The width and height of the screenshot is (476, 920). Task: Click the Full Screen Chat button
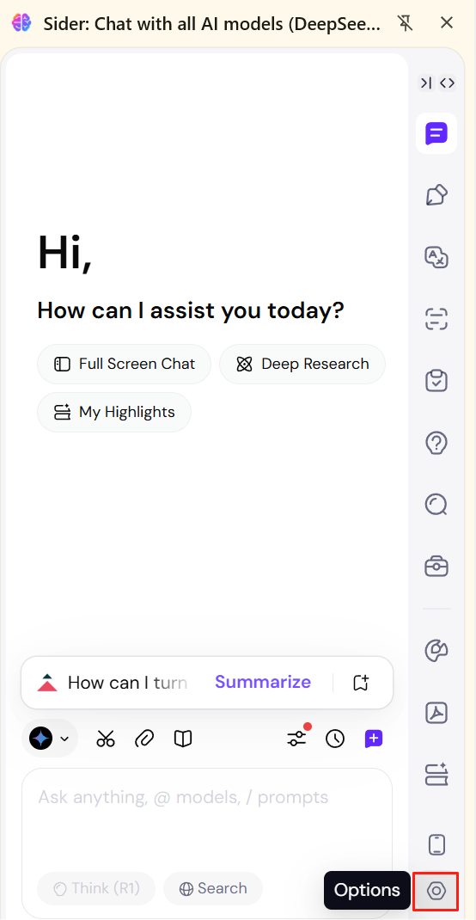pos(125,364)
